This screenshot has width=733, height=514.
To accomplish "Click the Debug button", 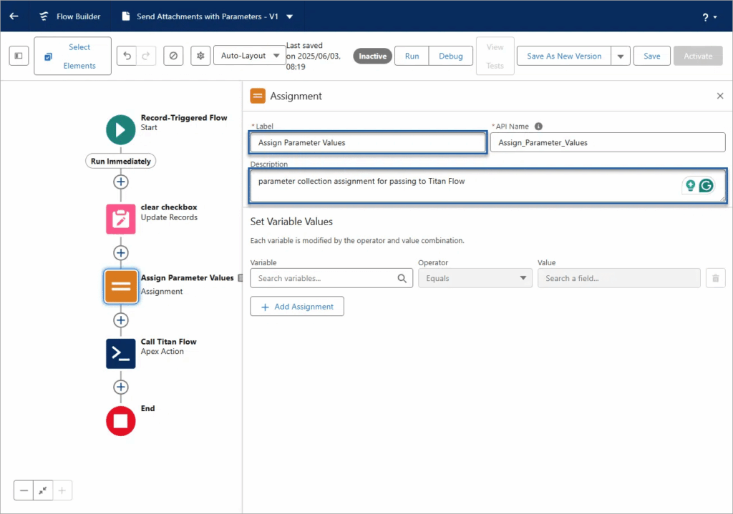I will pos(450,55).
